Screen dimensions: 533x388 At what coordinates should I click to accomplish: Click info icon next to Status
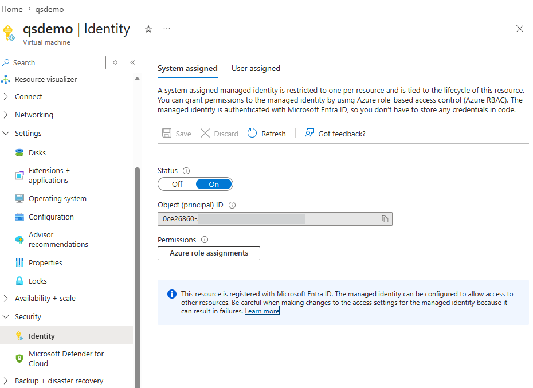(x=186, y=171)
